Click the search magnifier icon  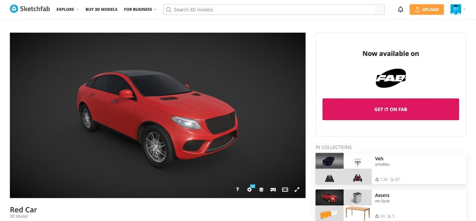(169, 9)
